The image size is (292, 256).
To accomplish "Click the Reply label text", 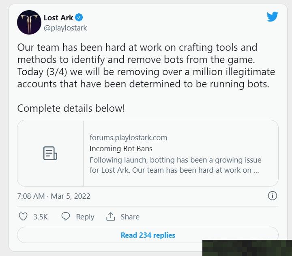I will click(x=85, y=217).
